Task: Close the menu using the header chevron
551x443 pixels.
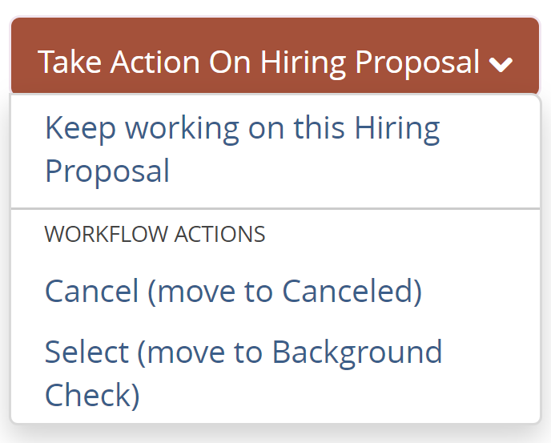Action: [501, 64]
